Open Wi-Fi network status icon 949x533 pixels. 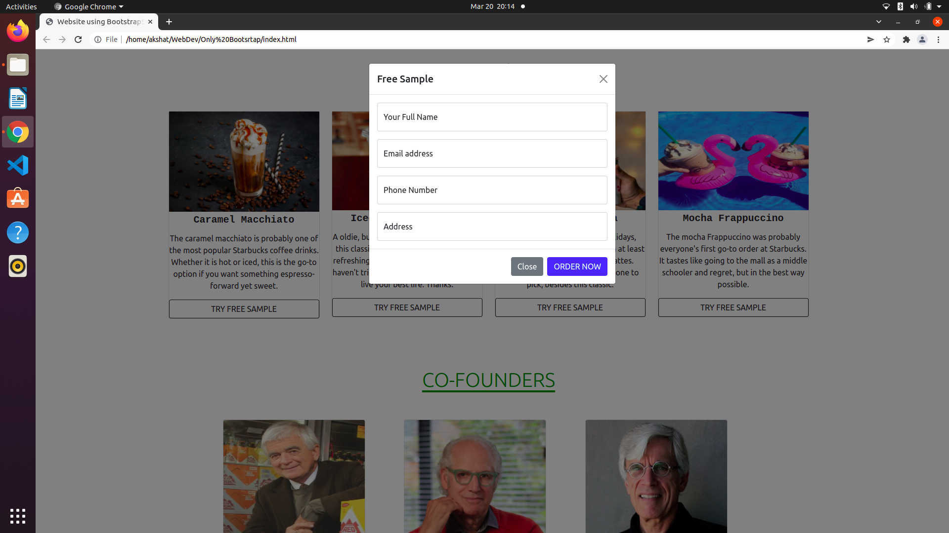click(886, 6)
